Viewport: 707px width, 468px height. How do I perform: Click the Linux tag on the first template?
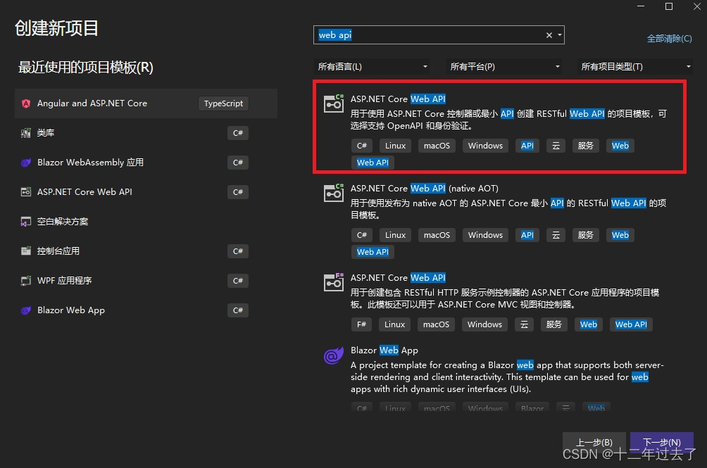pos(394,146)
